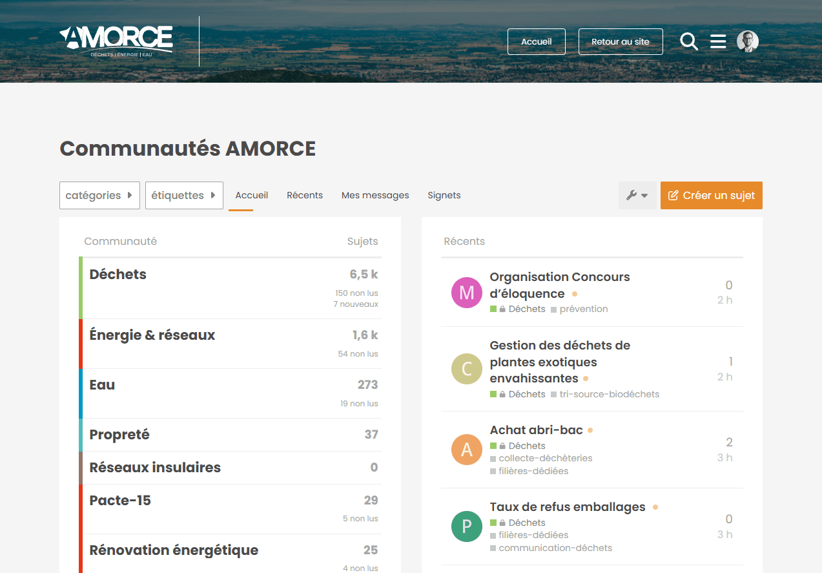
Task: Click the Accueil header button
Action: coord(537,41)
